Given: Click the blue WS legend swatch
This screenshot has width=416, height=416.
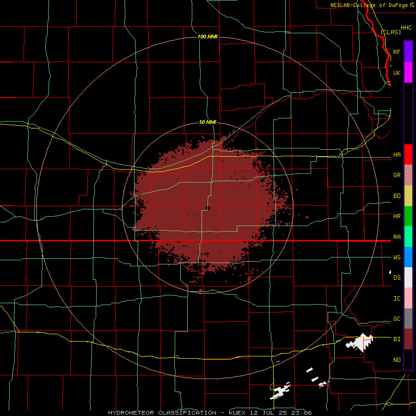Looking at the screenshot, I should click(x=408, y=257).
